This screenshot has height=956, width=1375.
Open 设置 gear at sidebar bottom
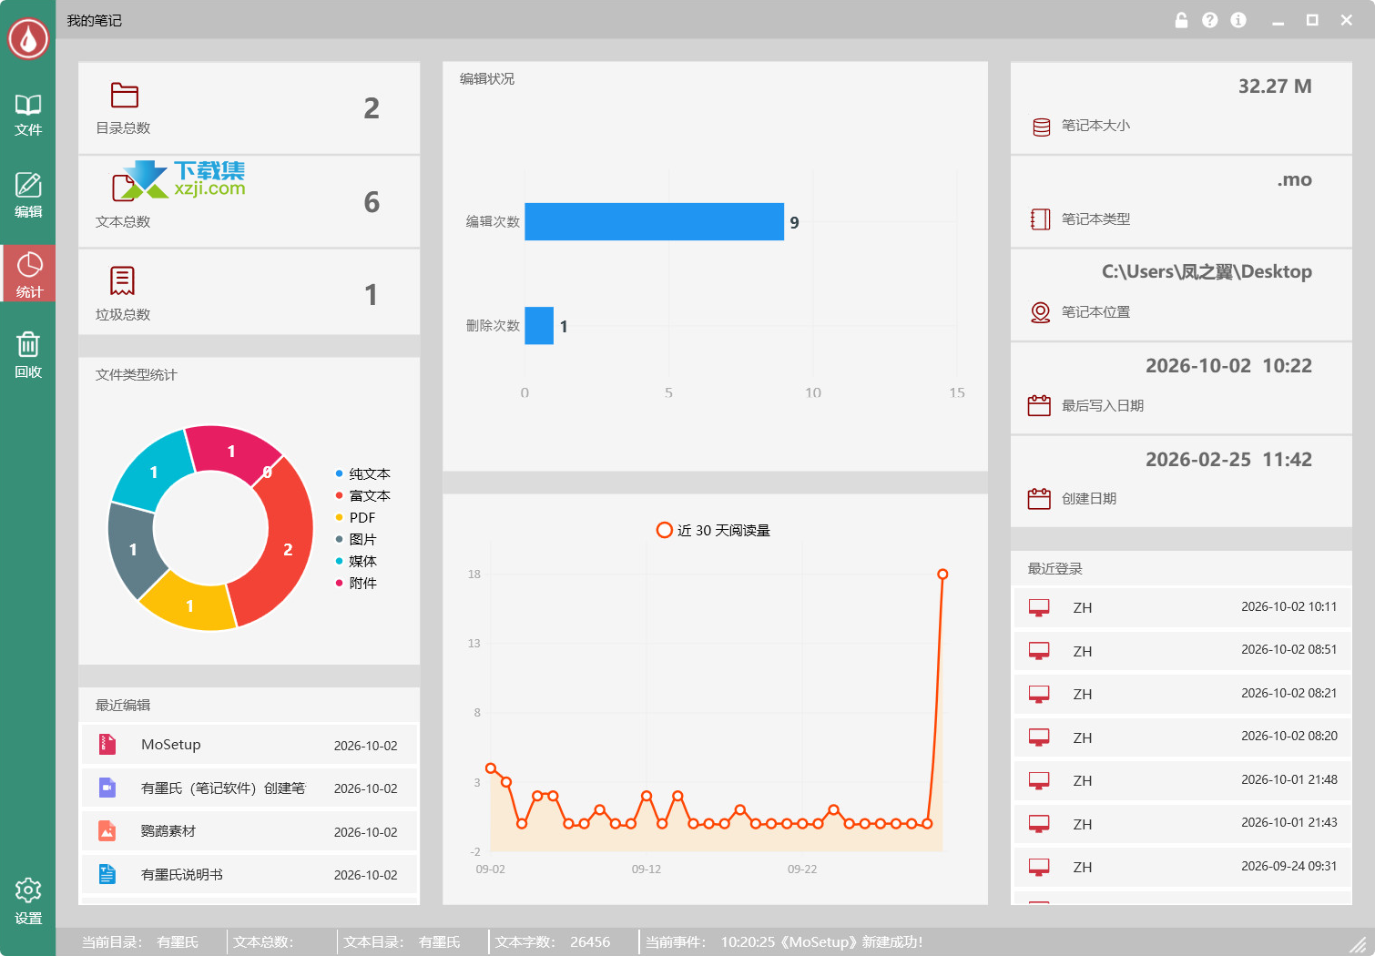tap(28, 900)
